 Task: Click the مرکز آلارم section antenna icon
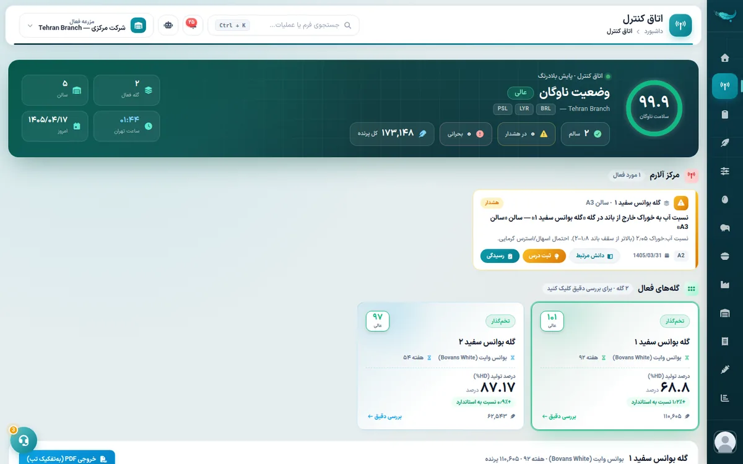(692, 176)
